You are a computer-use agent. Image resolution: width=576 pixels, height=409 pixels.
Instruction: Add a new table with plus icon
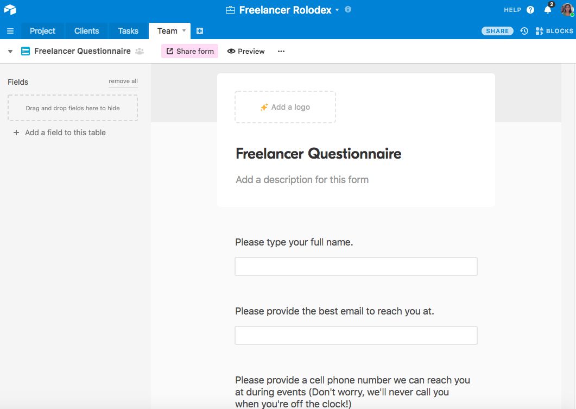(200, 31)
